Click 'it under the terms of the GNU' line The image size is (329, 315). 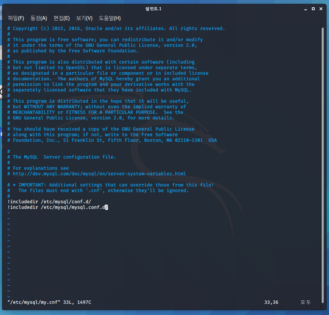[x=102, y=45]
